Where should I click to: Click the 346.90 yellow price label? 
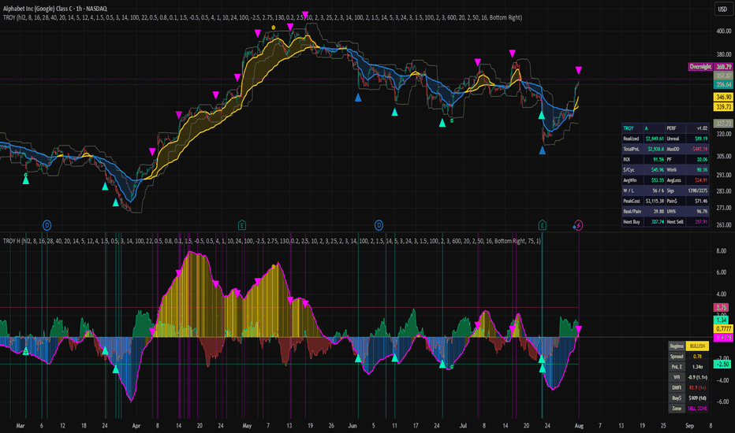pos(723,97)
